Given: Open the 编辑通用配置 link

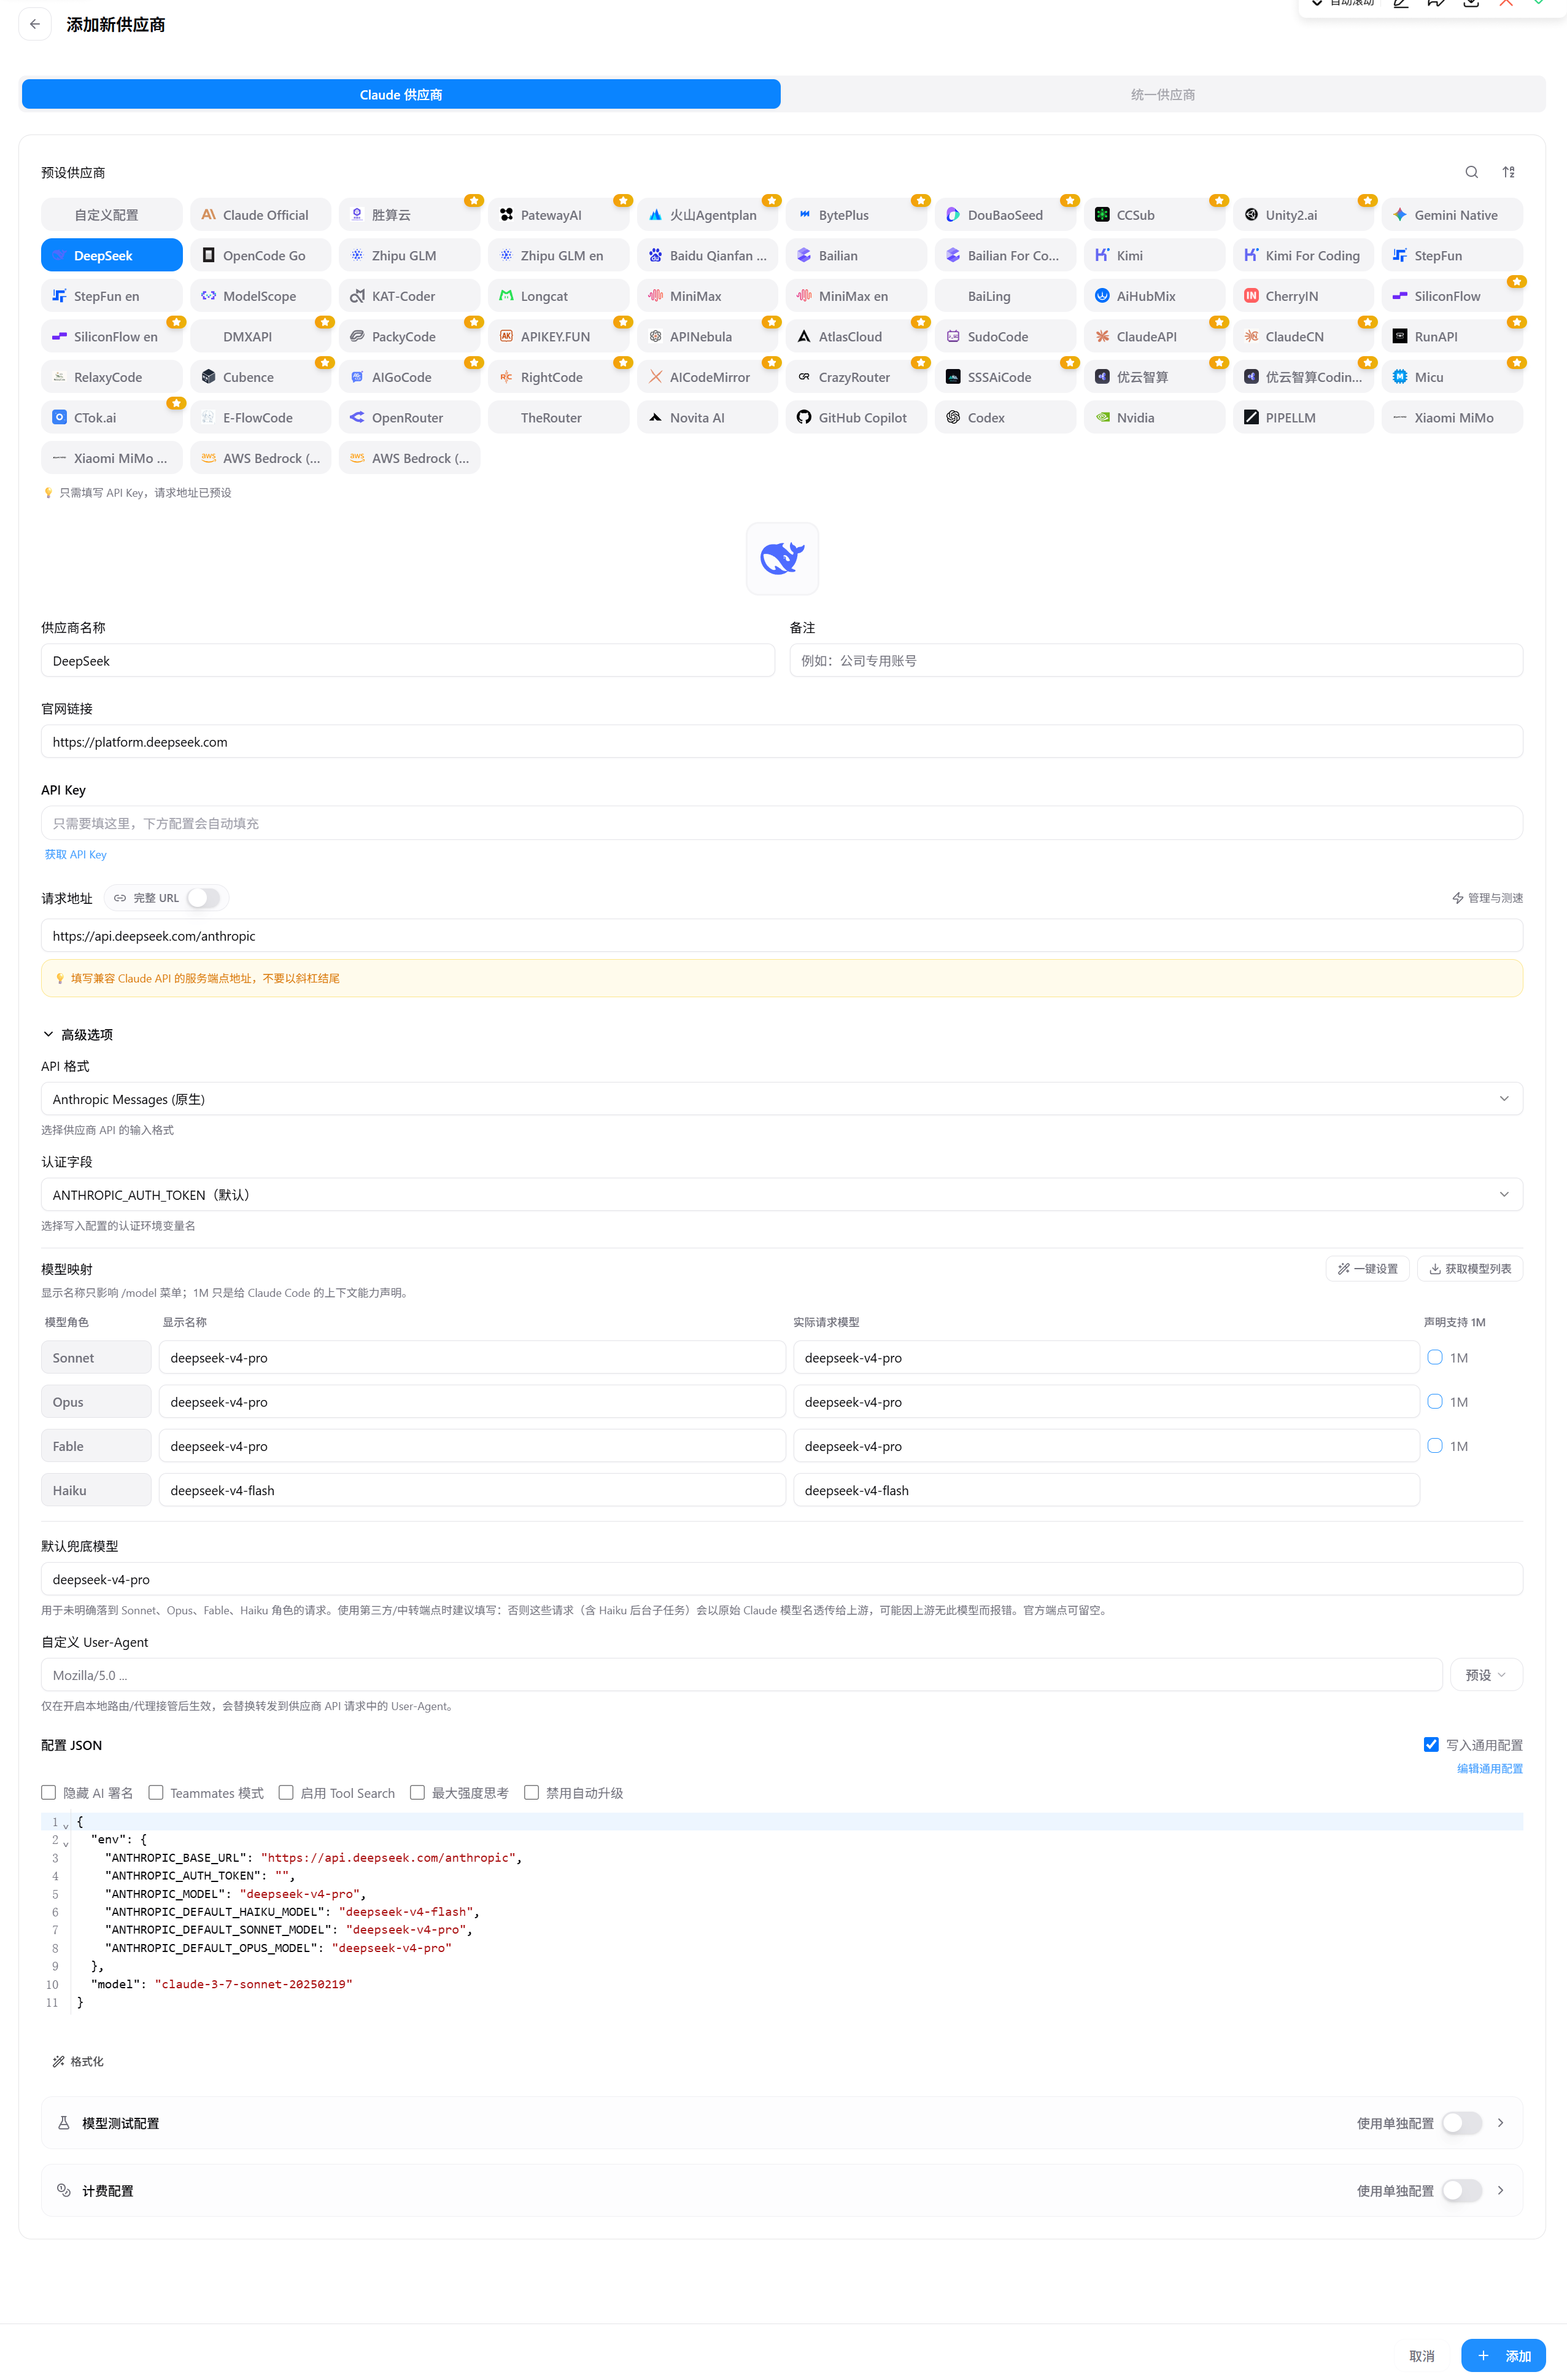Looking at the screenshot, I should 1489,1768.
